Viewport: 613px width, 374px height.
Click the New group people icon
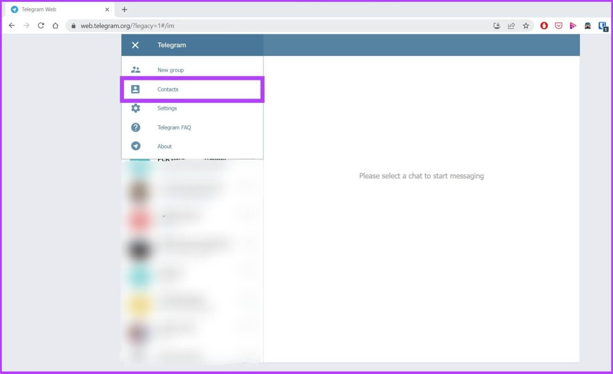point(136,70)
